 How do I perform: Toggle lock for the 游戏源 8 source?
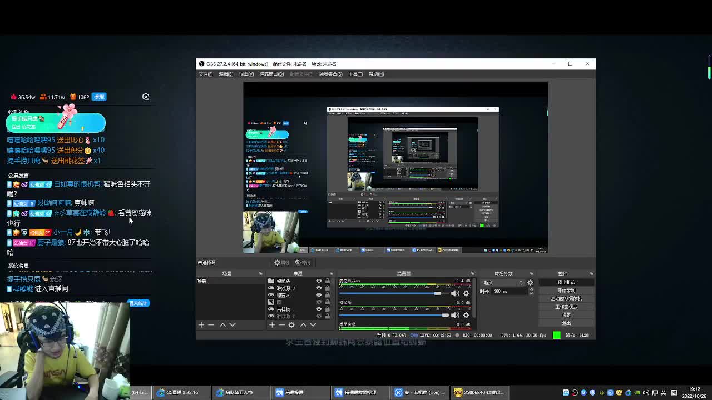(x=327, y=288)
